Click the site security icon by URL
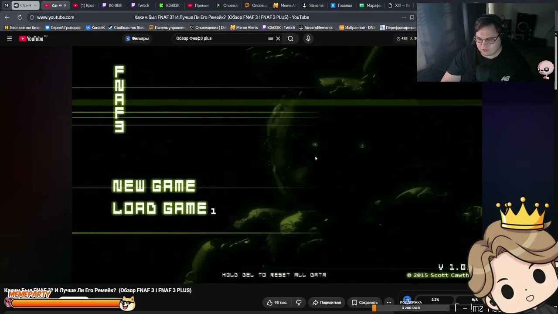 tap(32, 17)
